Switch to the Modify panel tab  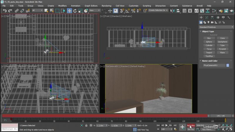207,18
